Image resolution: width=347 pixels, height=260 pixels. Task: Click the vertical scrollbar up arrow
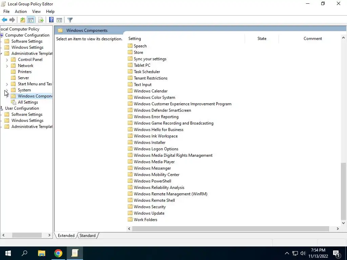tap(343, 38)
